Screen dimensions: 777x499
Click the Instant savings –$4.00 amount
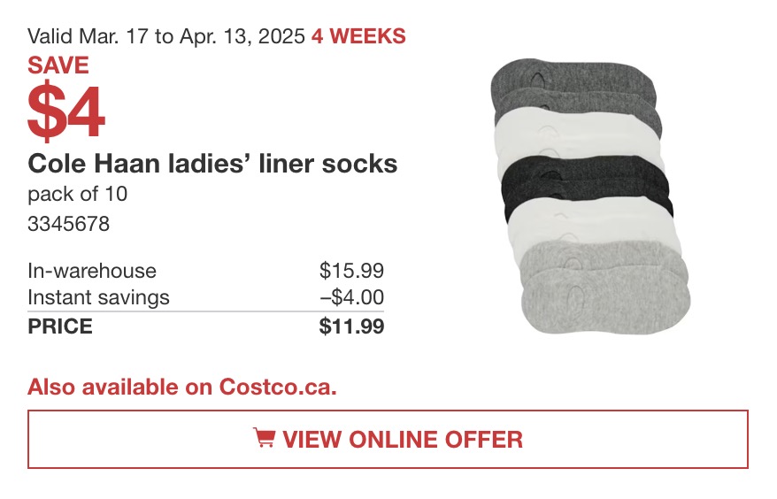[351, 298]
